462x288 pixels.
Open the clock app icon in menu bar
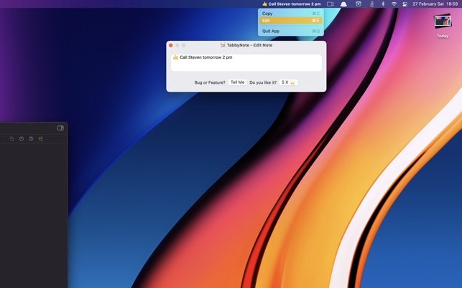coord(359,4)
